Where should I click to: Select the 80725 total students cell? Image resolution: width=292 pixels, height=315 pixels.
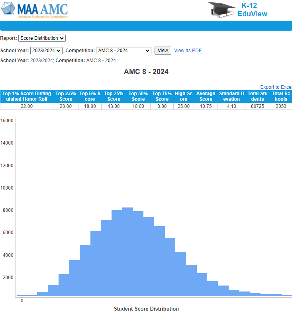[258, 106]
